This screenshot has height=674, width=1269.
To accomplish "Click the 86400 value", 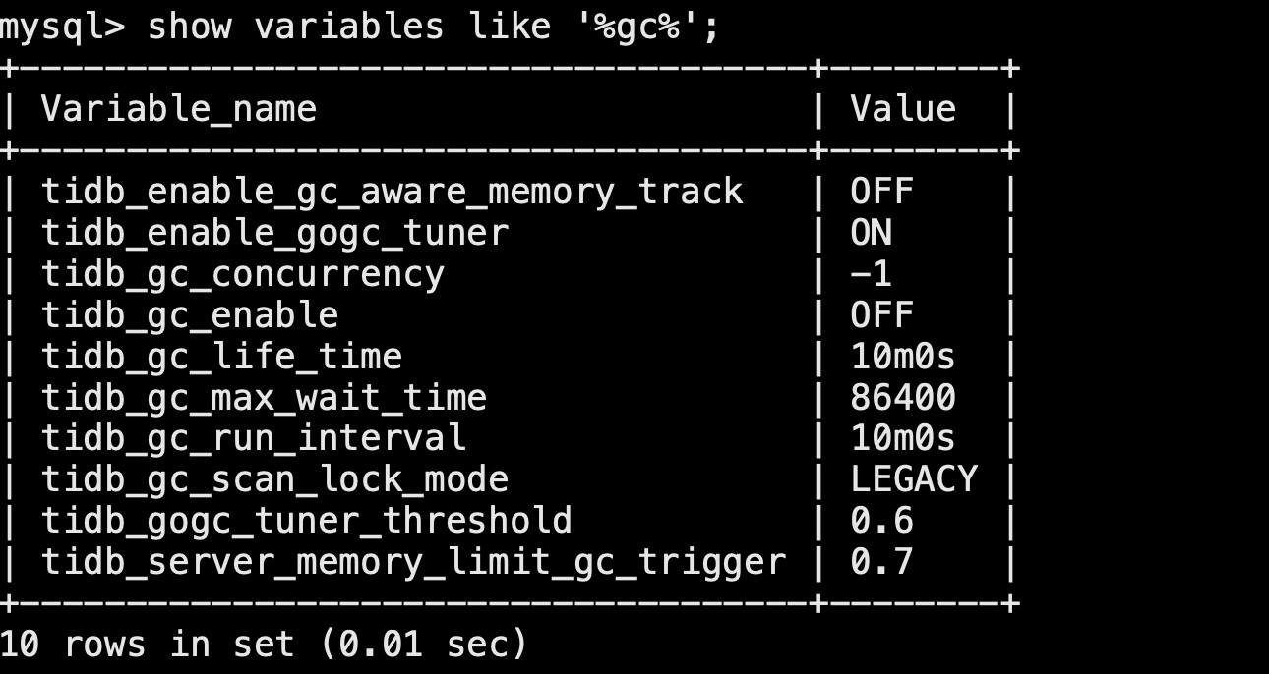I will tap(902, 398).
